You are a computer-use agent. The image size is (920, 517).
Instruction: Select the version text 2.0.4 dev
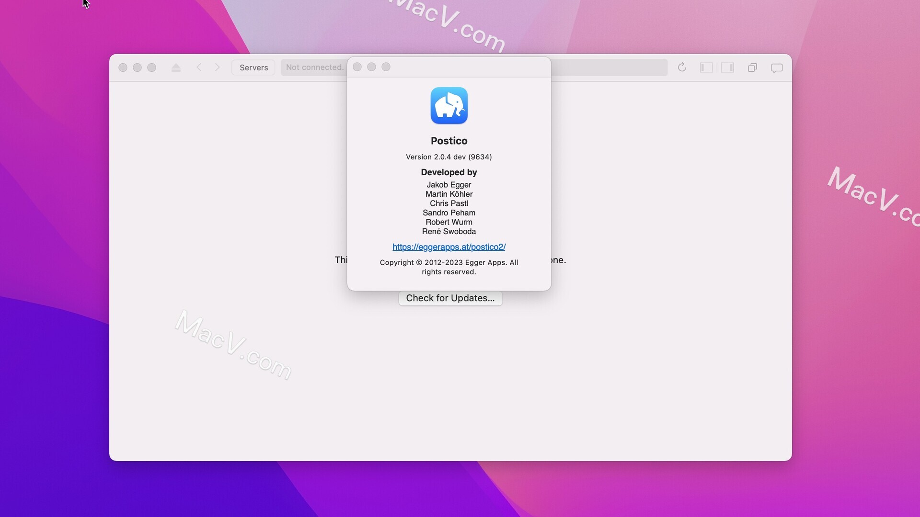(449, 157)
